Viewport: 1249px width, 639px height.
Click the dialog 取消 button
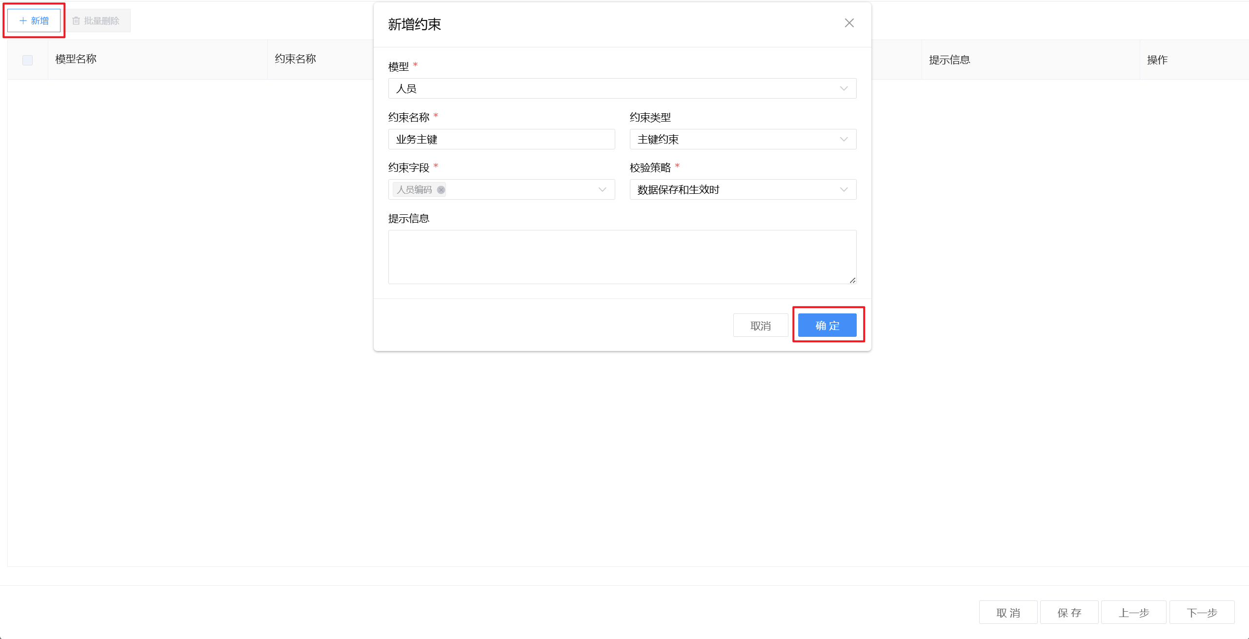[760, 325]
